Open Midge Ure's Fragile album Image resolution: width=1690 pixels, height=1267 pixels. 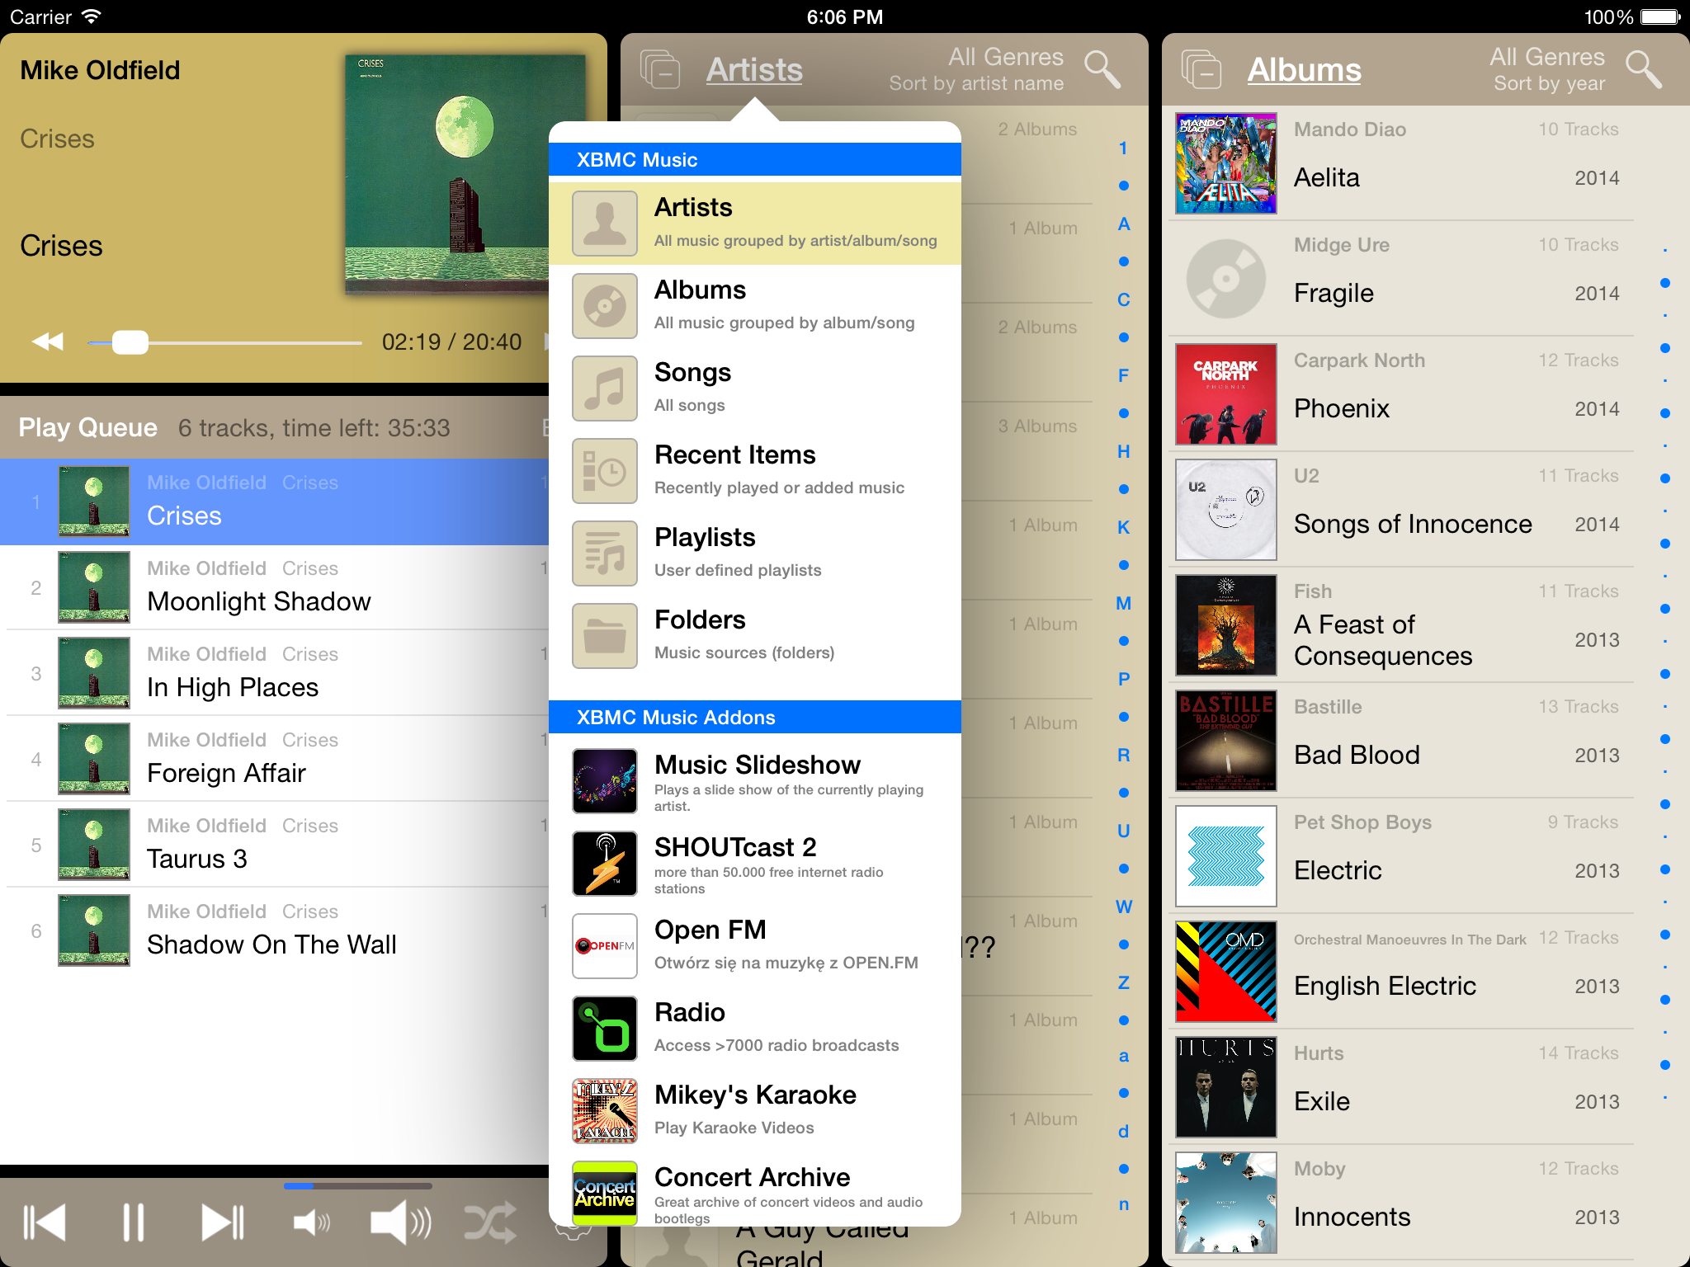[1403, 279]
